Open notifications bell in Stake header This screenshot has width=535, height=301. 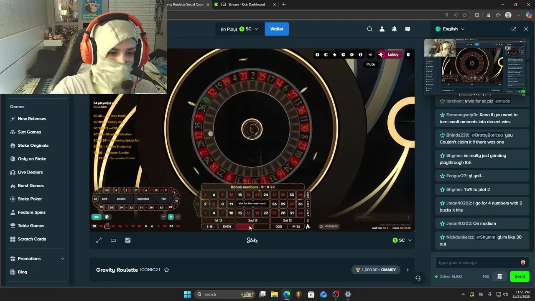[x=394, y=29]
